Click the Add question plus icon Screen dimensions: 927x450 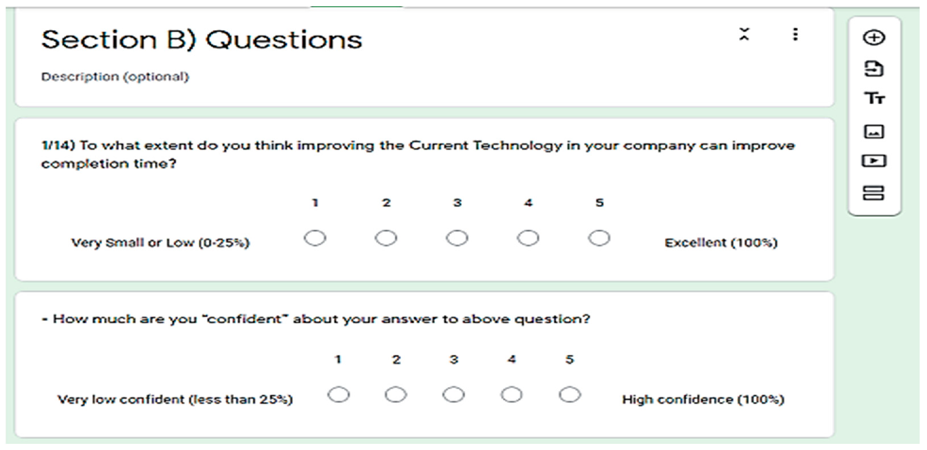874,38
